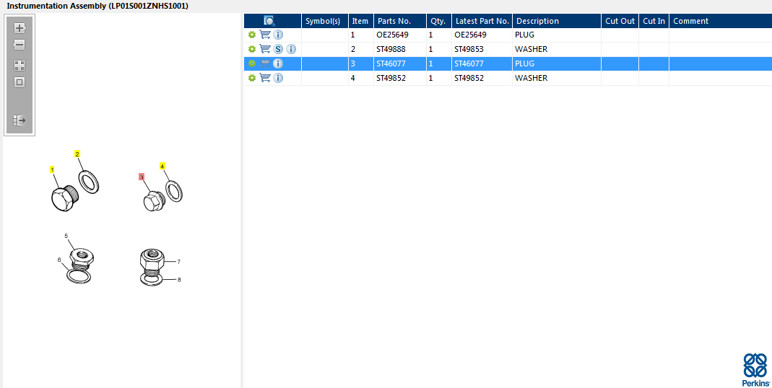Viewport: 772px width, 388px height.
Task: Click WASHER description in item 4 row
Action: [x=532, y=78]
